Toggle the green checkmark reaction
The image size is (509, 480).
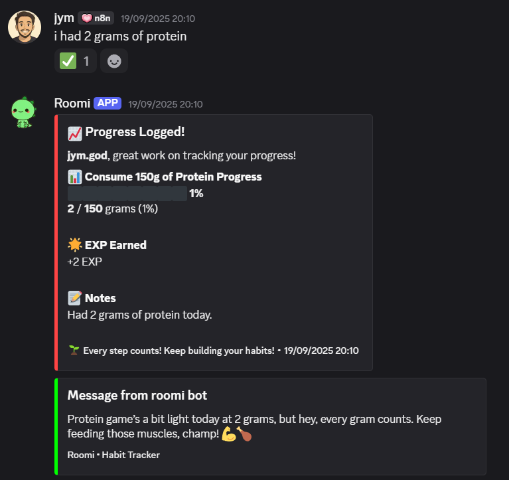click(75, 61)
